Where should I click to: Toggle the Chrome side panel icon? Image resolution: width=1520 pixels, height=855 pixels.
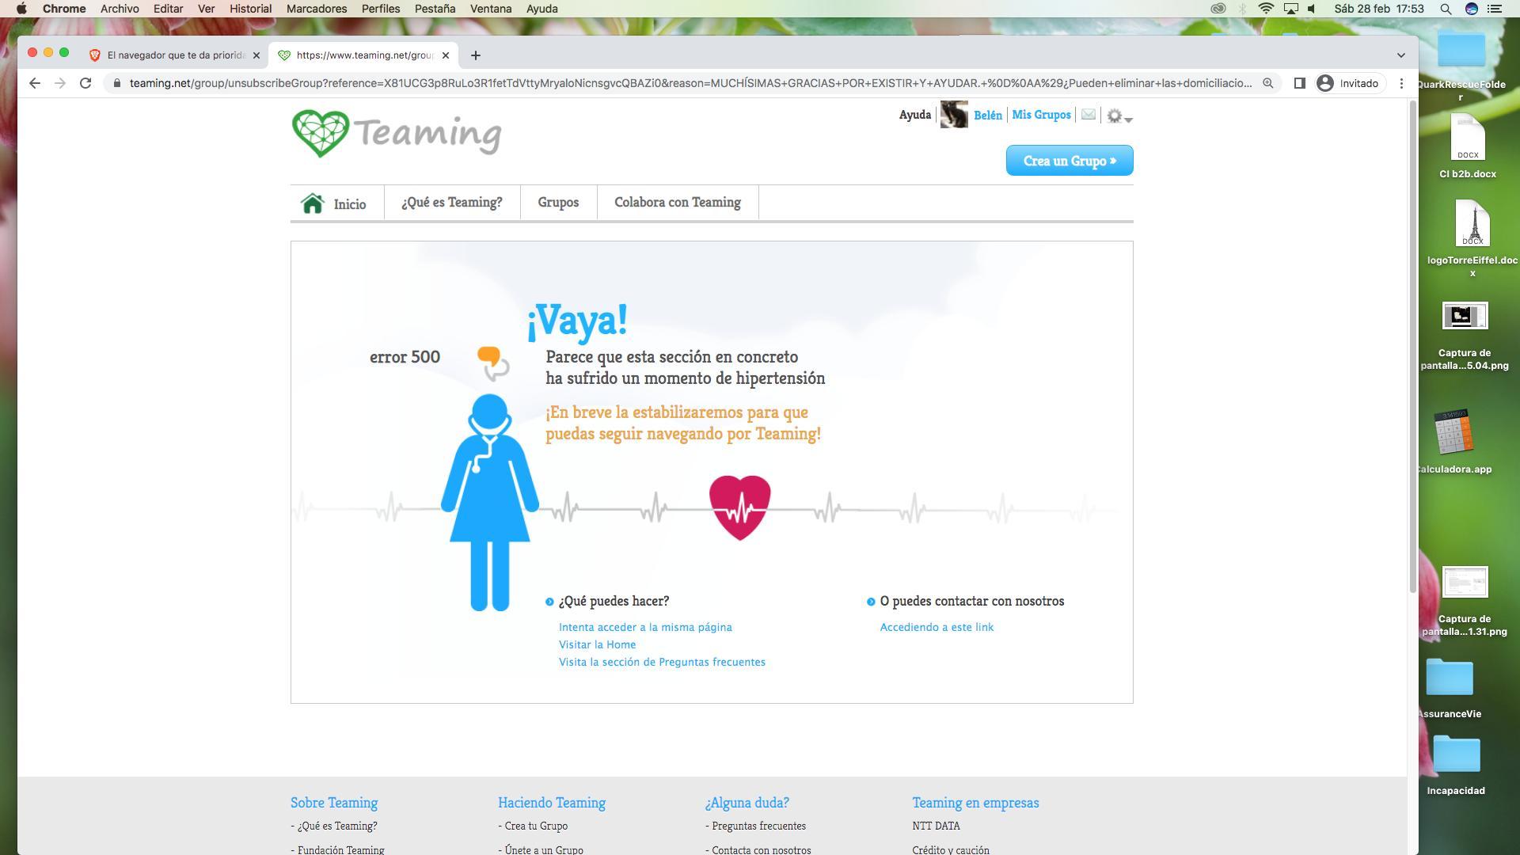pos(1299,83)
